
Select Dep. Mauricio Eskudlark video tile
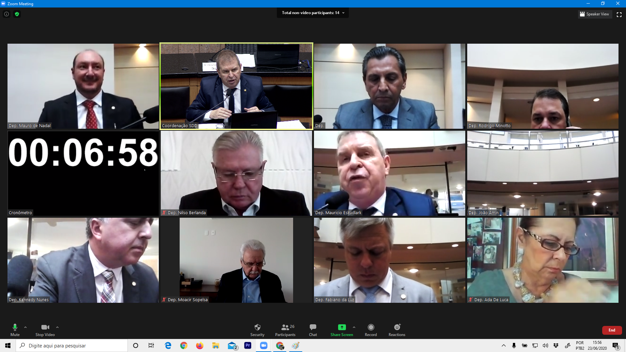click(390, 173)
